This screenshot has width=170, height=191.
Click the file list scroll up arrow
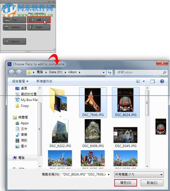coord(147,88)
